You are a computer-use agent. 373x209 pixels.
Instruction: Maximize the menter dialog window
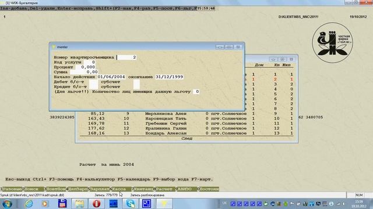[x=229, y=47]
